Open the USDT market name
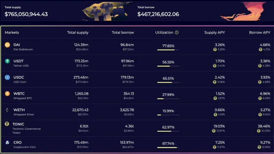This screenshot has width=274, height=154. pos(18,61)
